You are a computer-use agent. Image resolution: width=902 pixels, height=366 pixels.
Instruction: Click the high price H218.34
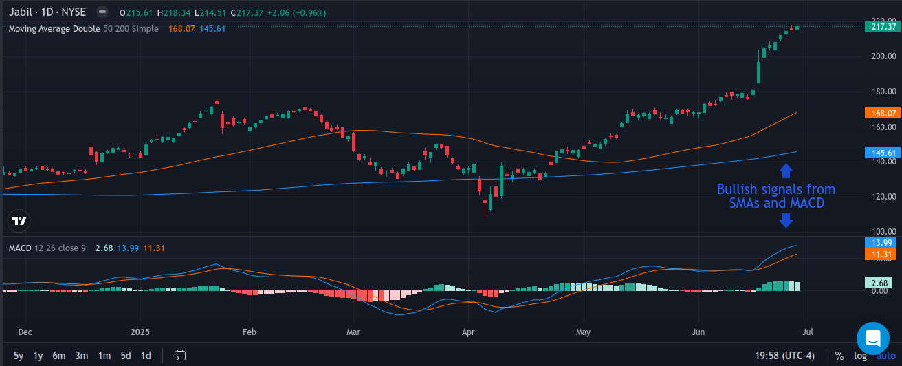click(175, 13)
